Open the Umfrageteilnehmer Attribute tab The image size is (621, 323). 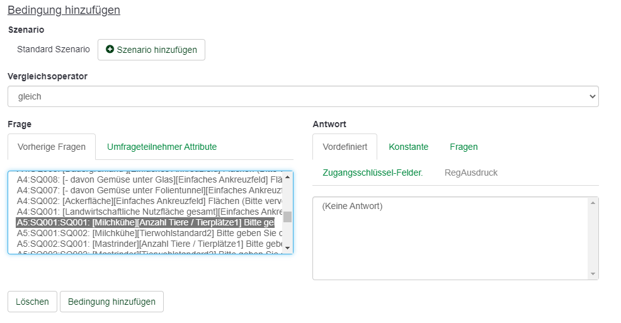[162, 147]
